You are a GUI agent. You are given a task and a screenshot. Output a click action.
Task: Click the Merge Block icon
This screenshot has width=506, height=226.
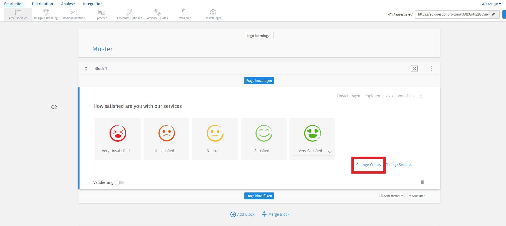tap(264, 214)
